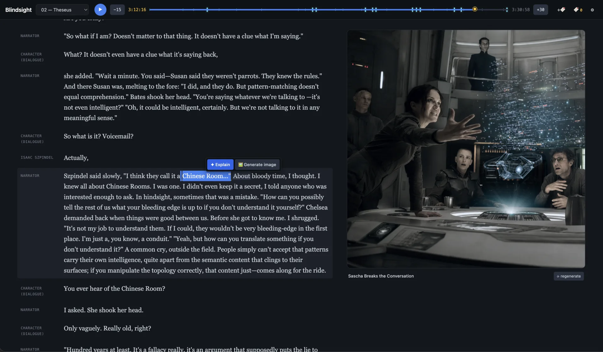The image size is (603, 352).
Task: Click the line 'Only vaguely. Really old, right?'
Action: tap(107, 328)
